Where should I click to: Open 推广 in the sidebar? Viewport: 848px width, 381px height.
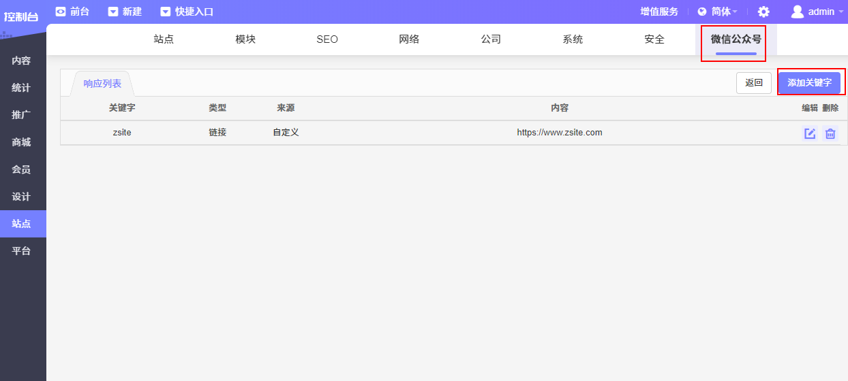coord(22,115)
